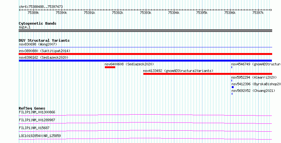Open the Cytogenetic Bands track title

(x=38, y=23)
